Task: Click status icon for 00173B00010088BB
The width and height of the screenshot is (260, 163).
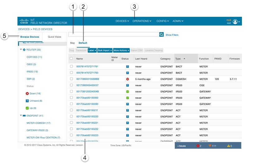Action: click(x=128, y=79)
